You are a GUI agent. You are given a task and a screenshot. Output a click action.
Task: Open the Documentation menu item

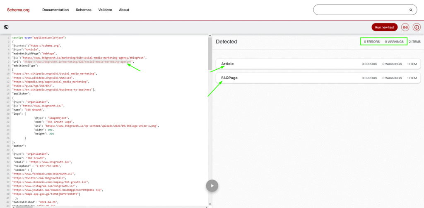coord(55,10)
